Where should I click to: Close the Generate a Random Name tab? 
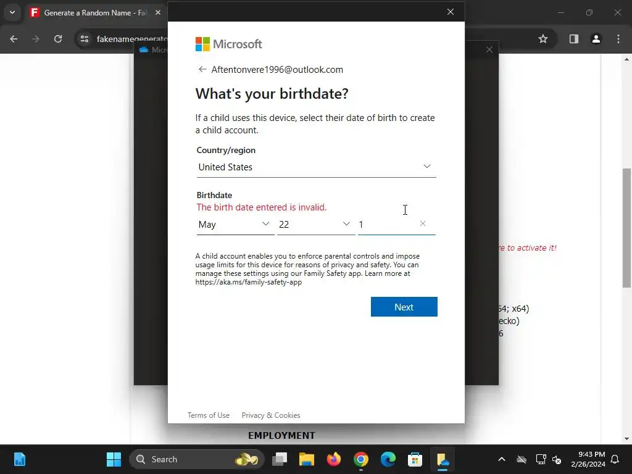(158, 12)
